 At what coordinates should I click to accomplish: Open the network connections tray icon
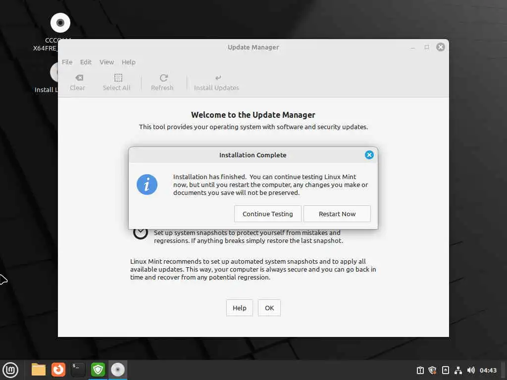click(x=458, y=370)
